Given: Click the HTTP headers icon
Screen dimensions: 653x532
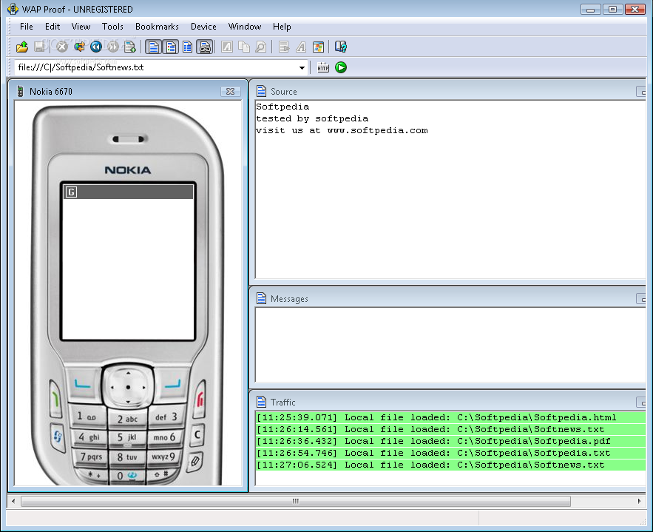Looking at the screenshot, I should coord(323,67).
